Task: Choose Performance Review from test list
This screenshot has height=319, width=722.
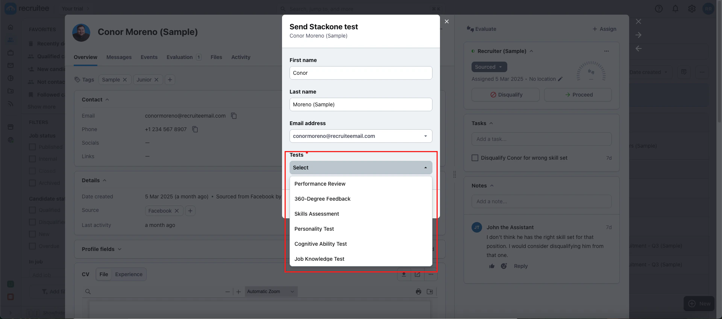Action: tap(361, 184)
